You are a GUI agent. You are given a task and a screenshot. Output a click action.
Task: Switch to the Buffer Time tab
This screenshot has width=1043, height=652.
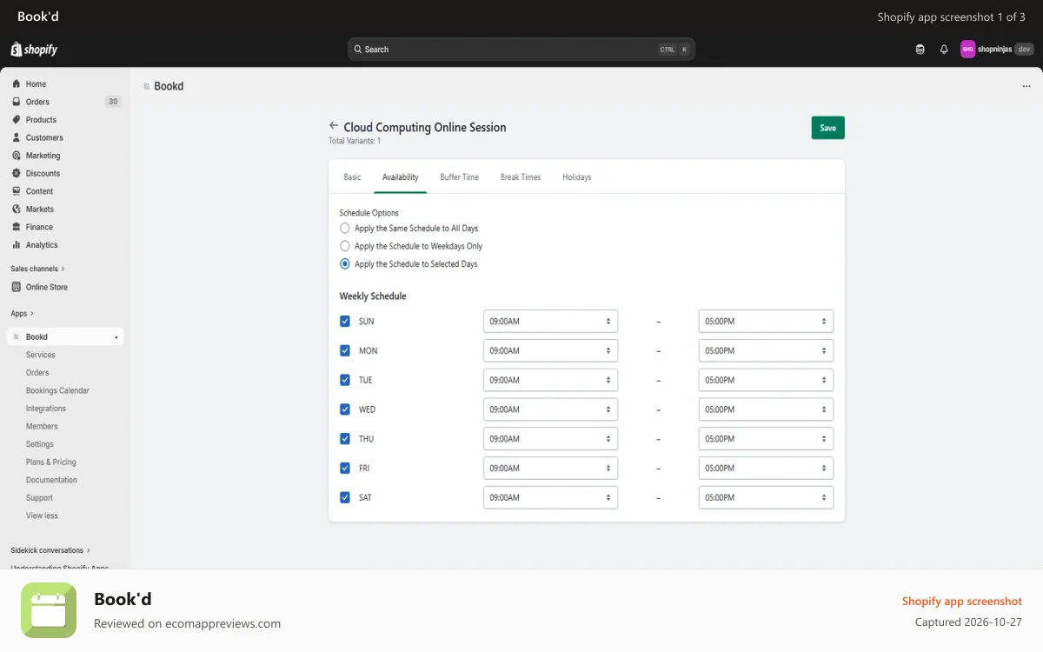click(459, 176)
